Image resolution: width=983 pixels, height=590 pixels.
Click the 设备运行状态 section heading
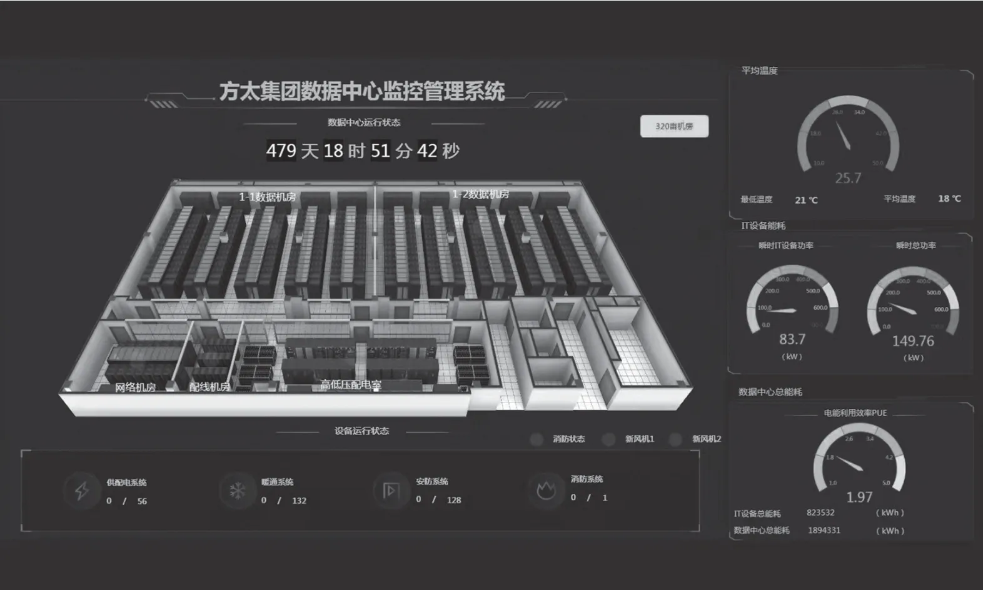(361, 431)
